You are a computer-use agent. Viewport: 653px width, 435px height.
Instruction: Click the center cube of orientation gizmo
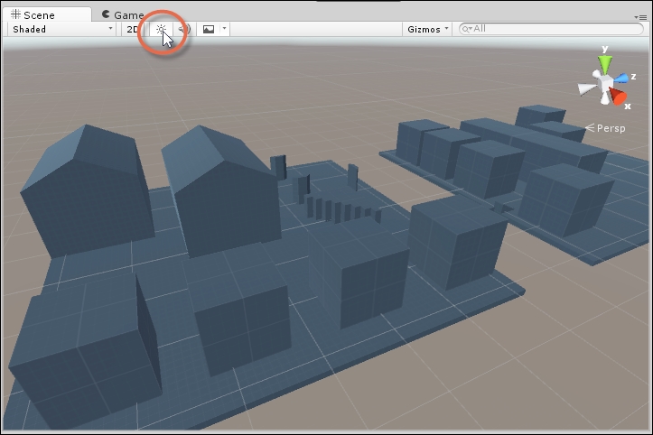pos(603,83)
